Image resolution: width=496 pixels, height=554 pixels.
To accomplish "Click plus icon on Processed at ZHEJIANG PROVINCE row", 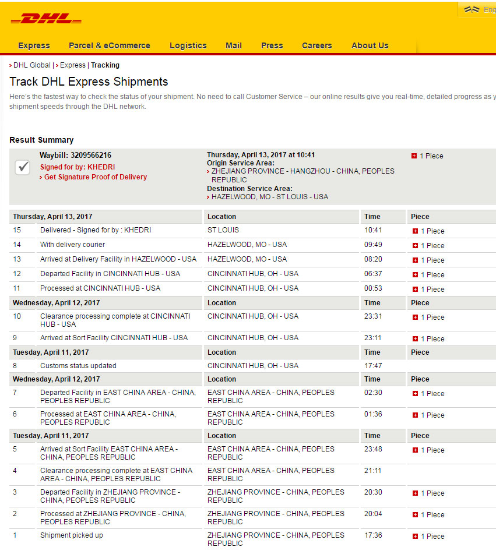I will (415, 515).
